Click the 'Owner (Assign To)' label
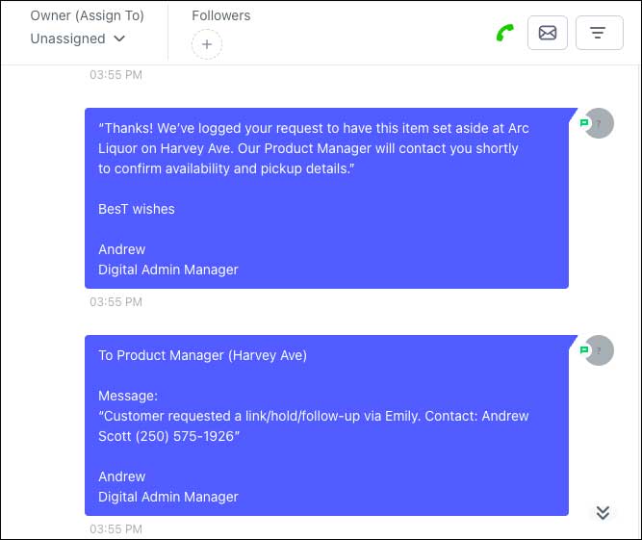Viewport: 642px width, 540px height. click(x=88, y=15)
